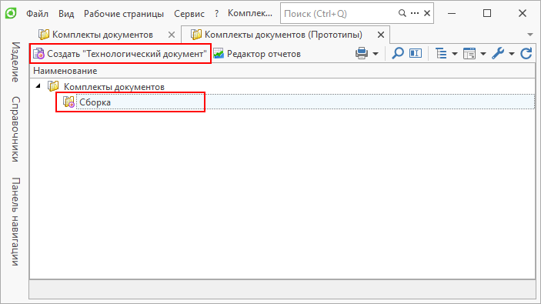Click Создать "Технологический документ" button
Viewport: 541px width, 304px height.
click(x=120, y=54)
